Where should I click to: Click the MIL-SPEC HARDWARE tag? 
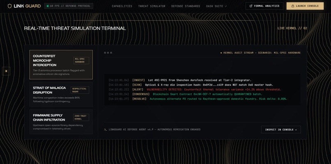pos(81,61)
